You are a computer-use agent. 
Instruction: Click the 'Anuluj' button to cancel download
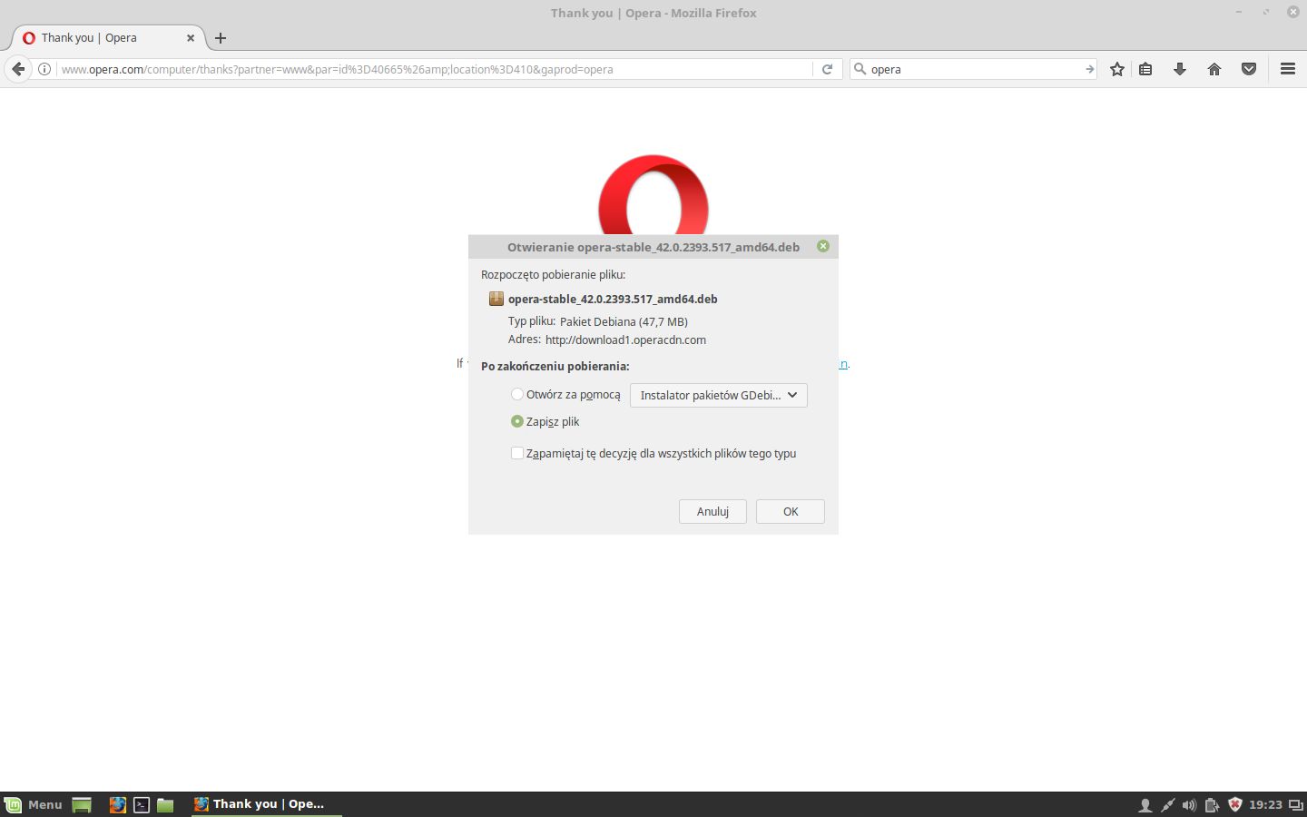coord(712,511)
